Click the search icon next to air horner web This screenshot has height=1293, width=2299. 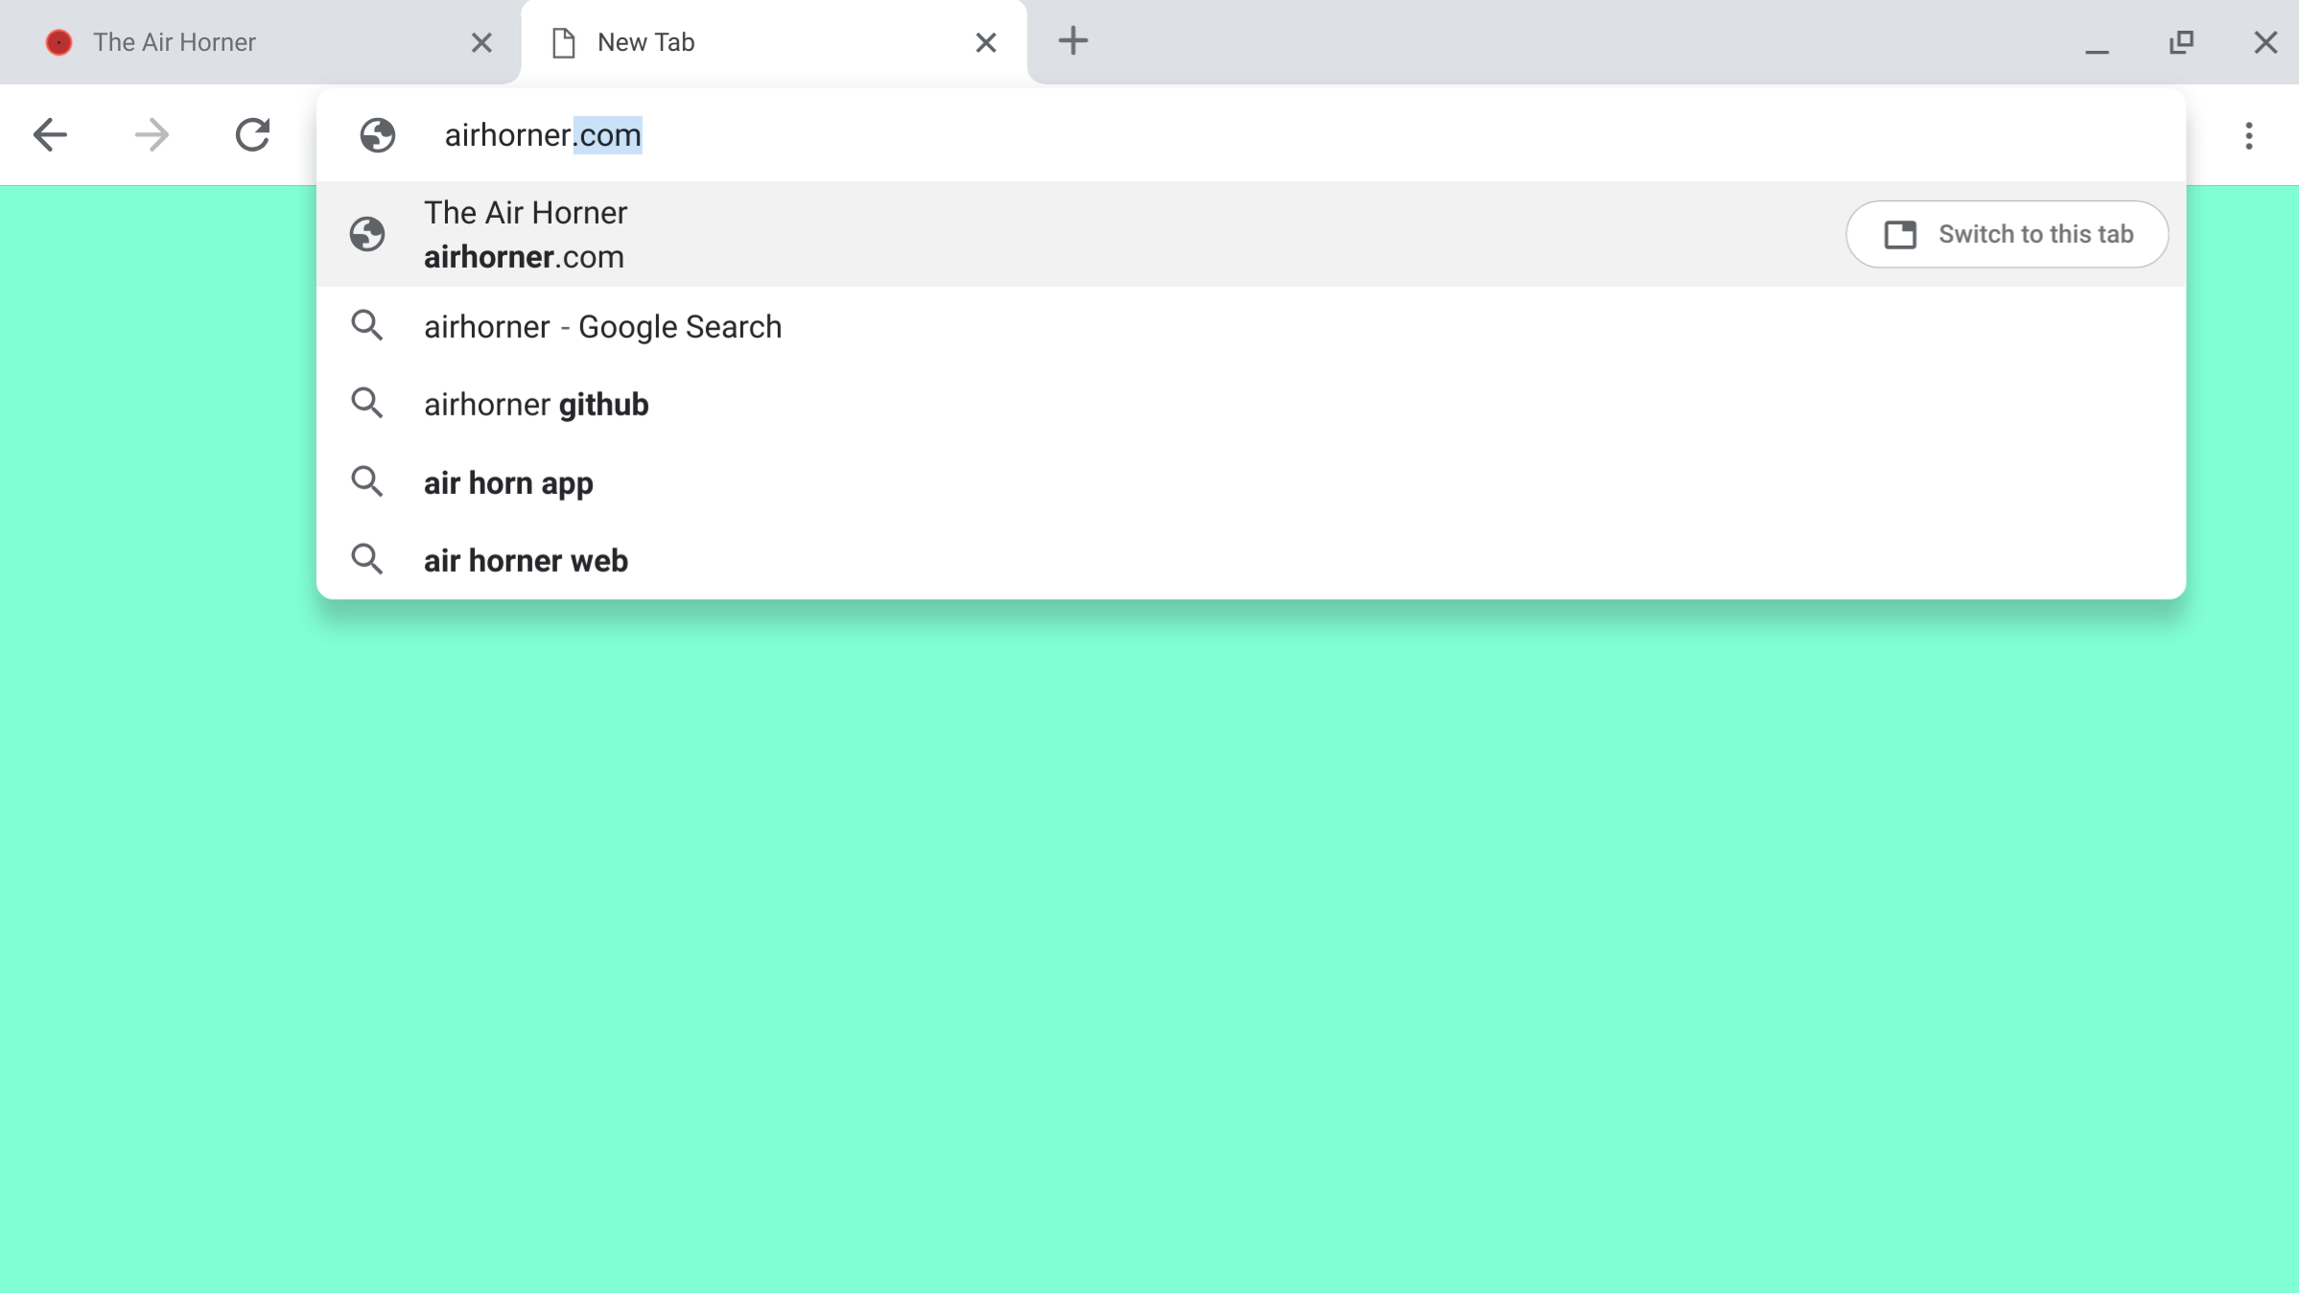pos(366,560)
